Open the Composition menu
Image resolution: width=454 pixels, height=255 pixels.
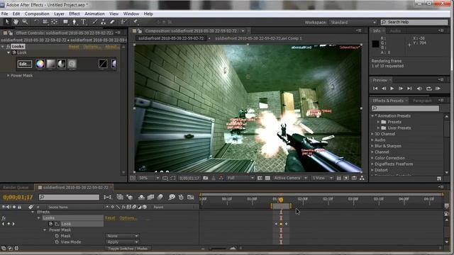click(x=37, y=13)
